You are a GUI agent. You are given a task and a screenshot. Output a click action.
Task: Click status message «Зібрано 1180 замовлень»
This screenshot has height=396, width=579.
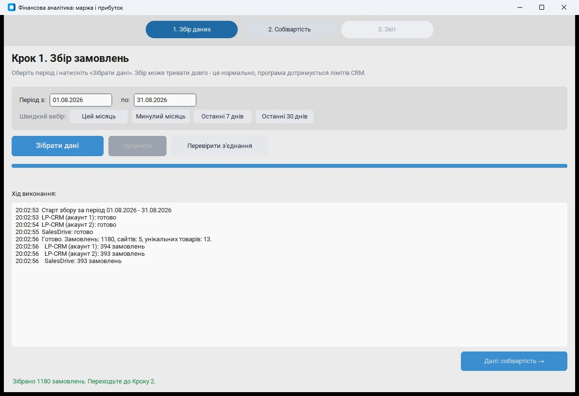(x=84, y=381)
